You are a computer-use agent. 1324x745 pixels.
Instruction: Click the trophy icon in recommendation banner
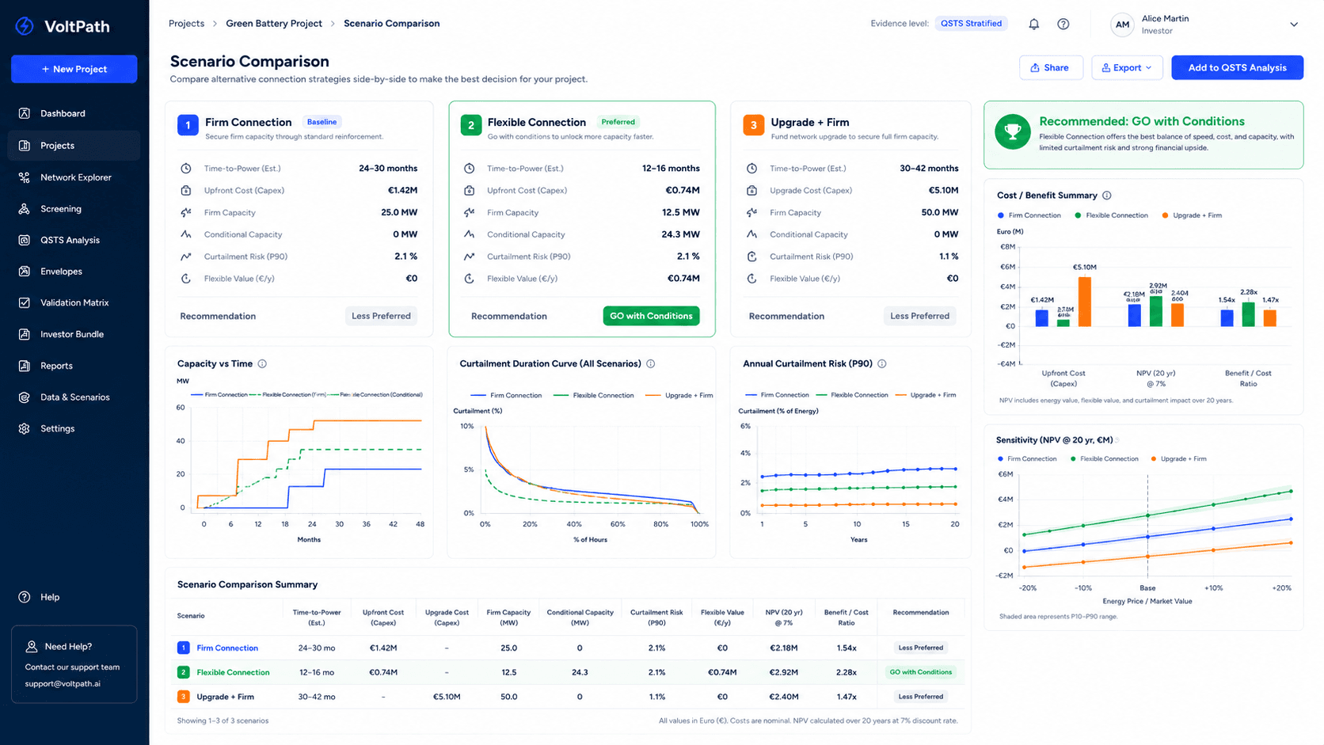click(1013, 131)
